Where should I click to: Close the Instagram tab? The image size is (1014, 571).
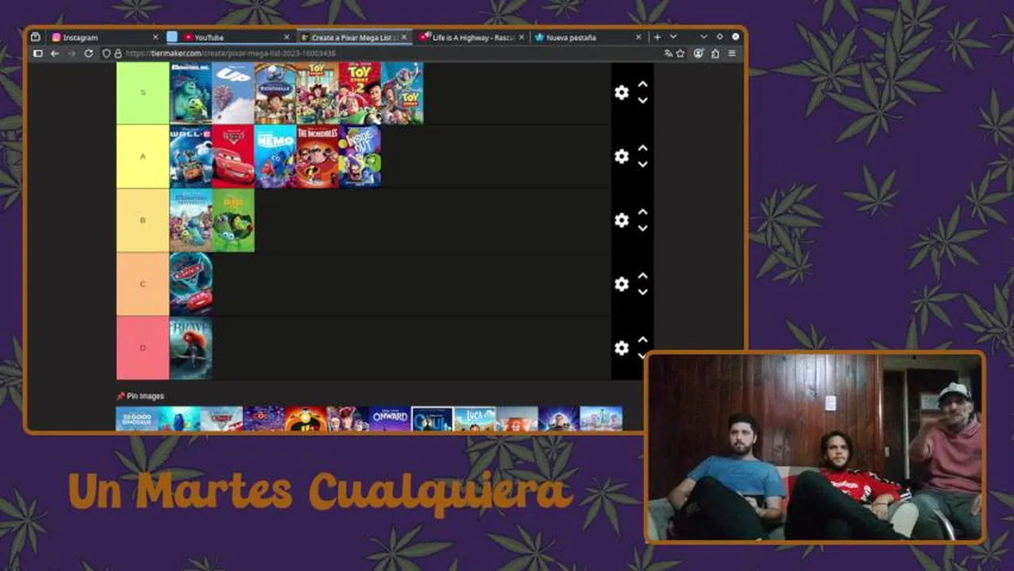(156, 37)
